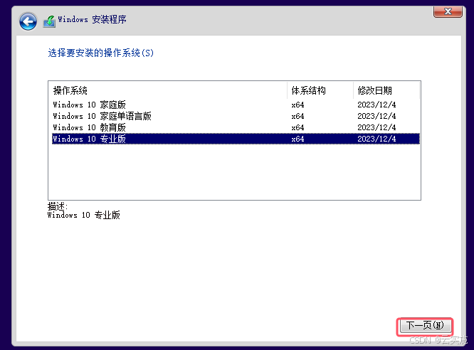Viewport: 474px width, 350px height.
Task: Select the Windows 10 家庭单语言版 row
Action: coord(236,116)
